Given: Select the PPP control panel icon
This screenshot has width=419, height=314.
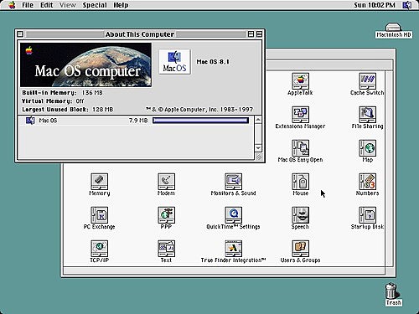Looking at the screenshot, I should click(166, 215).
